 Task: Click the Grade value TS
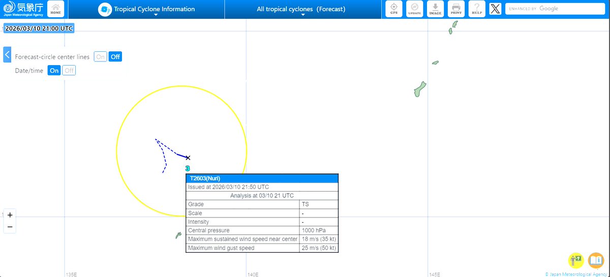(305, 204)
